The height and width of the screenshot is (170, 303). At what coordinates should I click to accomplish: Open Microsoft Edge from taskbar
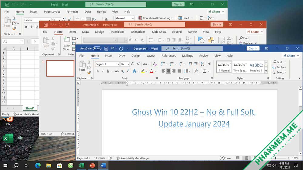[x=38, y=165]
